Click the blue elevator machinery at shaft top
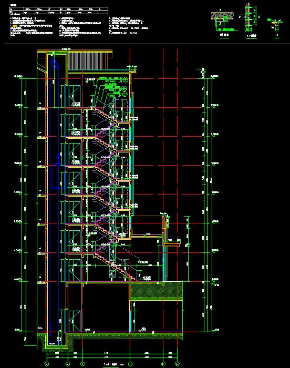Screen dimensions: 290x368 (54, 64)
